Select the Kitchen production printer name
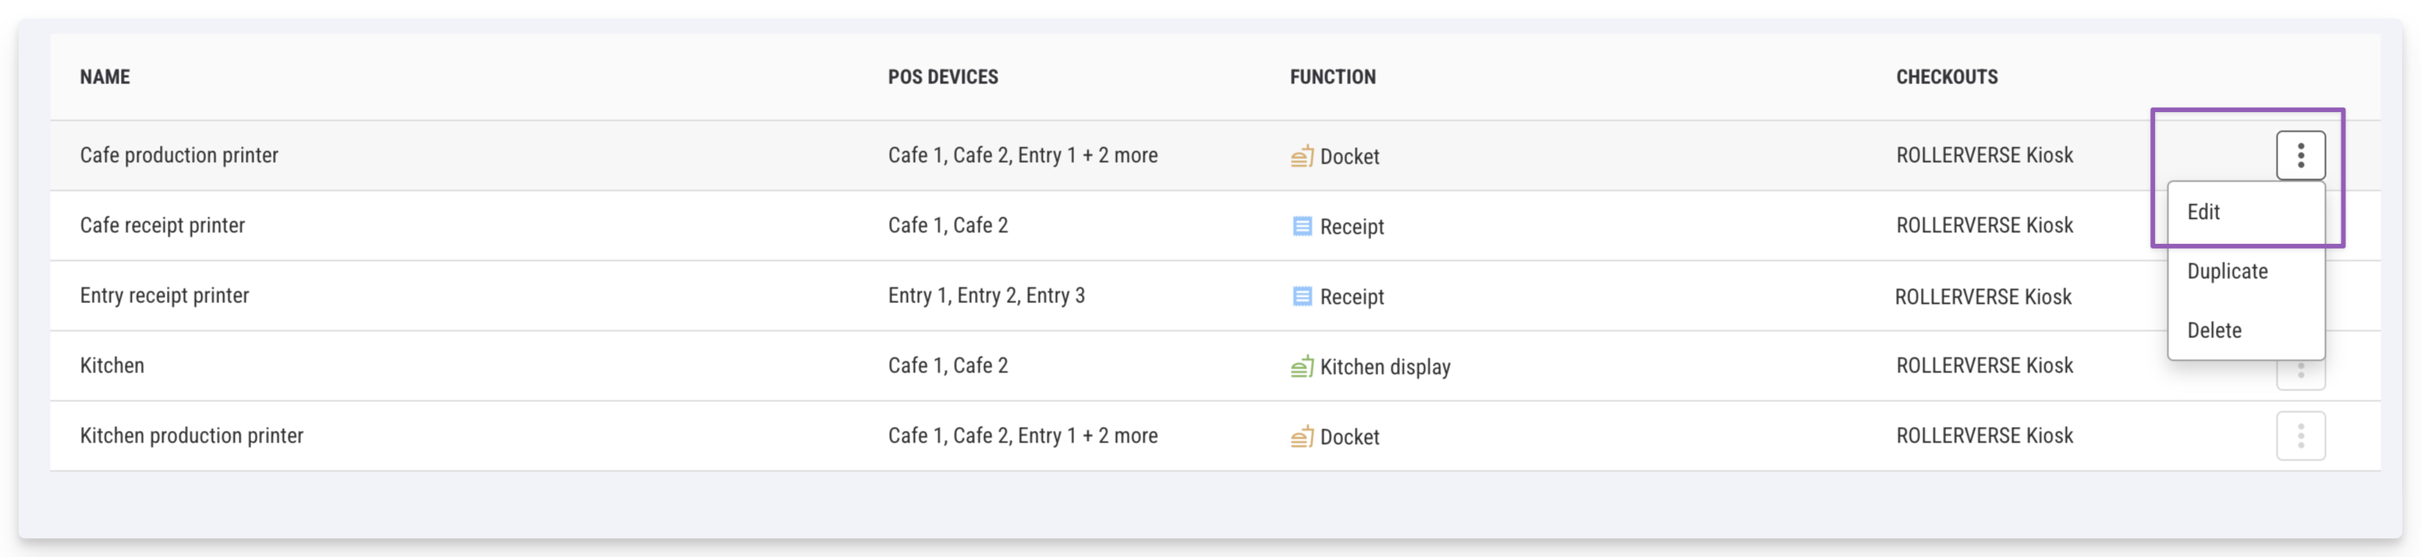The height and width of the screenshot is (557, 2421). click(x=191, y=435)
